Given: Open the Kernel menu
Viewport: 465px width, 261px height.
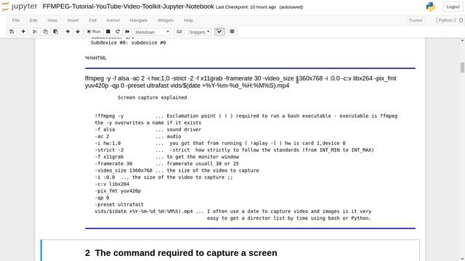Looking at the screenshot, I should pyautogui.click(x=113, y=20).
